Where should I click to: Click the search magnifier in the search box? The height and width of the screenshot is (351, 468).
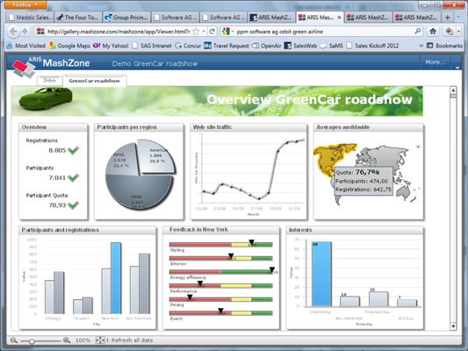coord(418,31)
